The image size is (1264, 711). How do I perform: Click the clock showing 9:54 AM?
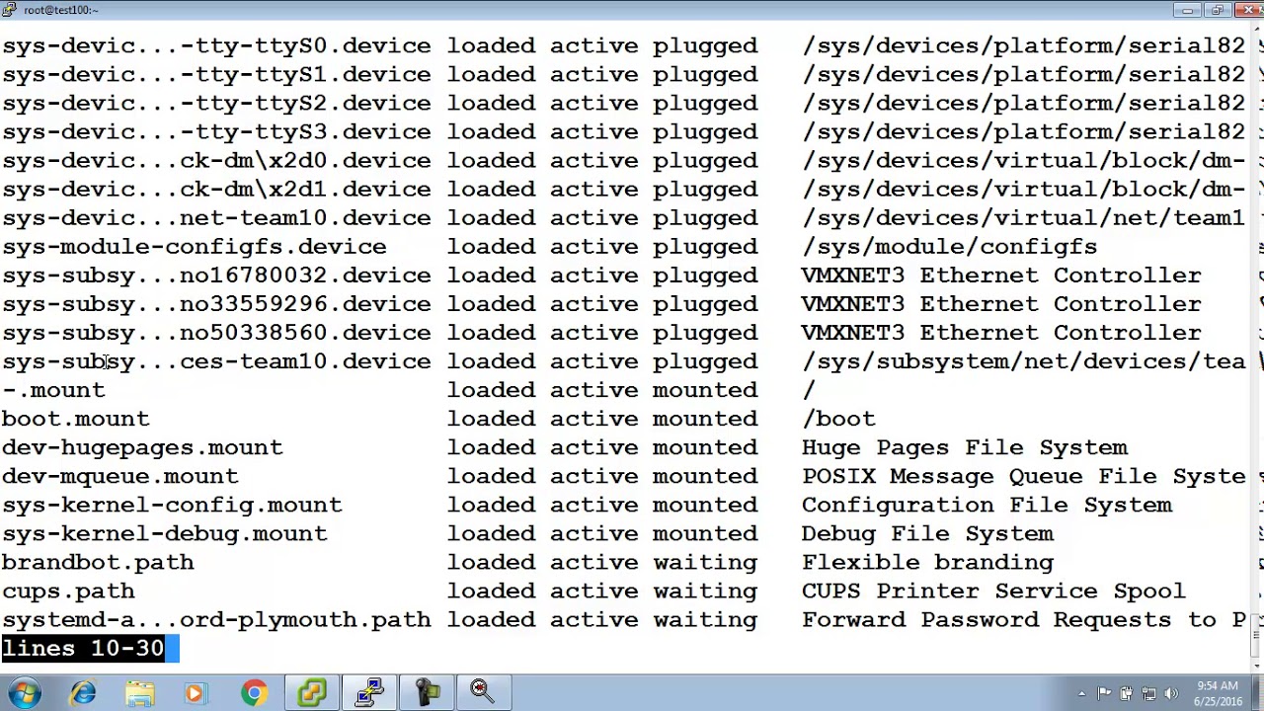coord(1217,693)
